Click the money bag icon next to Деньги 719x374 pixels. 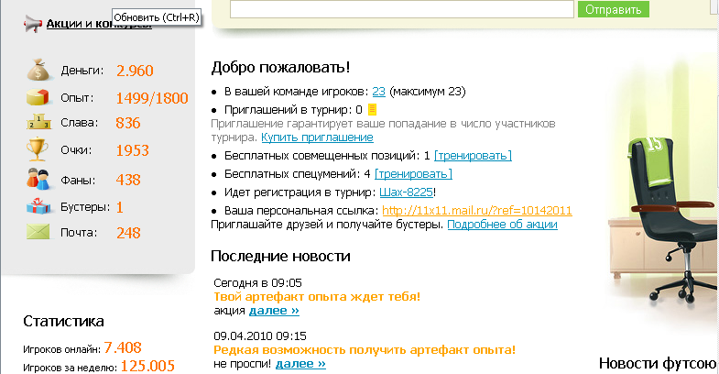click(x=37, y=71)
